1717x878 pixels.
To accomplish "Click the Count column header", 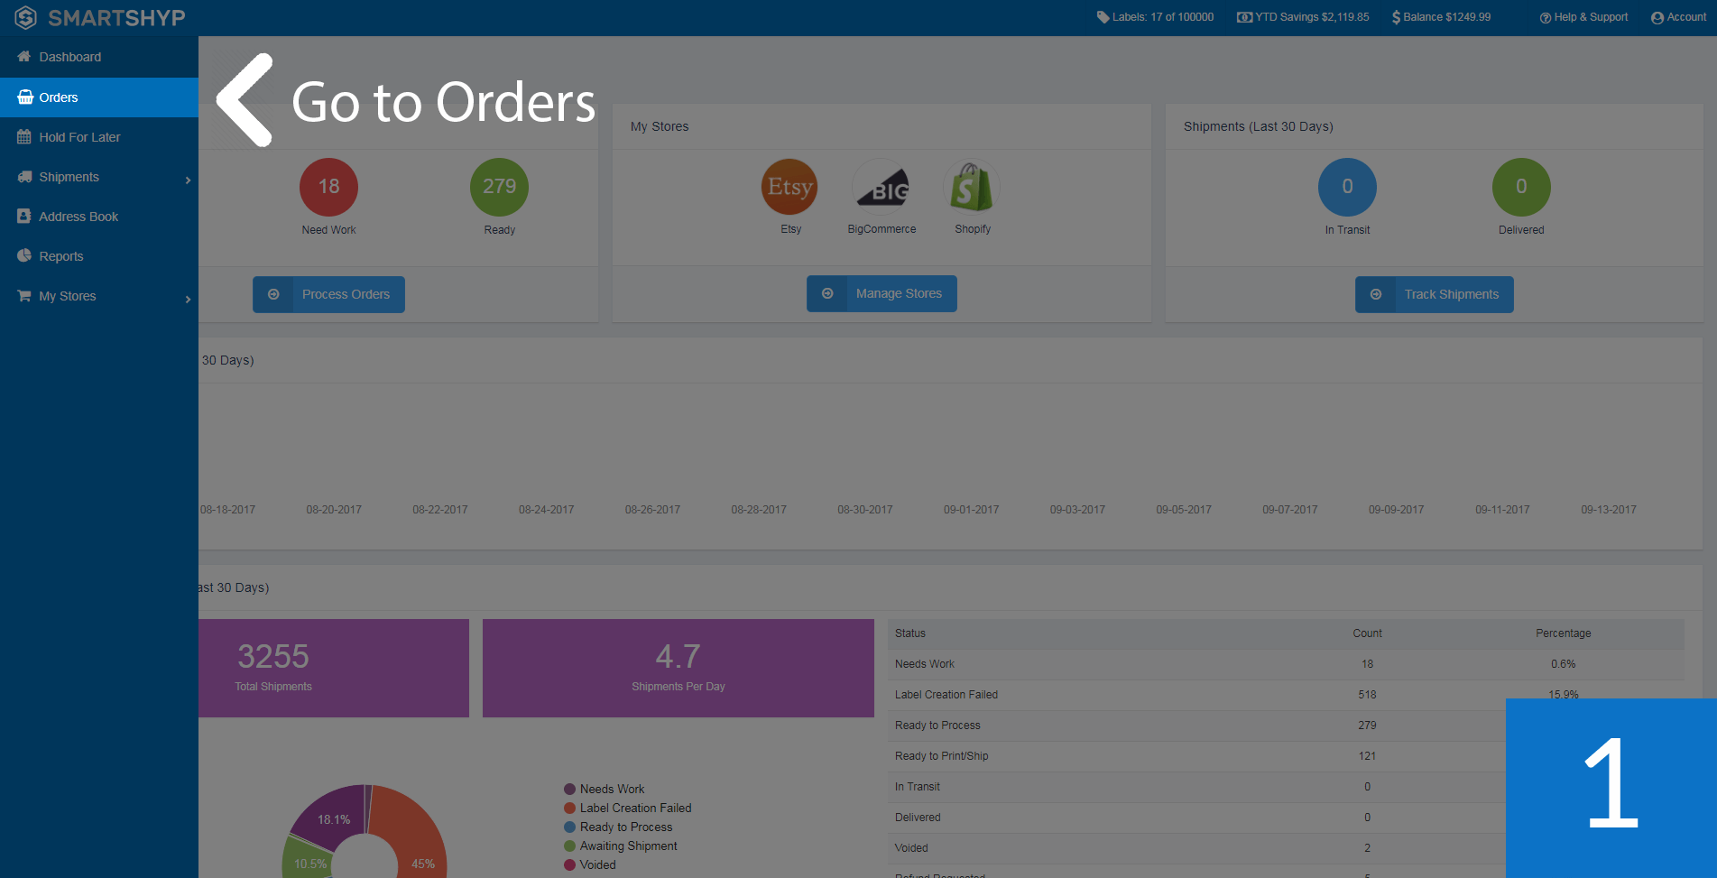I will (x=1367, y=633).
